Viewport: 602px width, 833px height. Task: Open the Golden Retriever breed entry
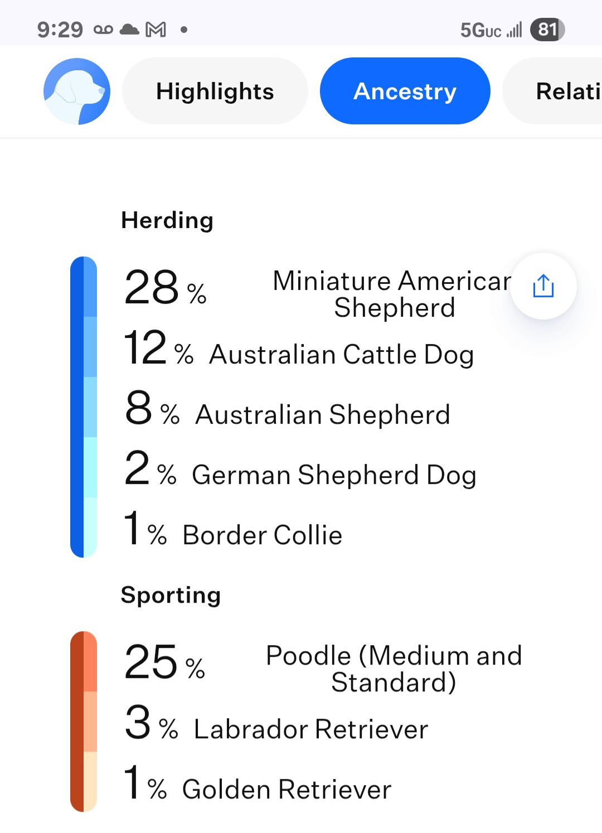pos(258,785)
